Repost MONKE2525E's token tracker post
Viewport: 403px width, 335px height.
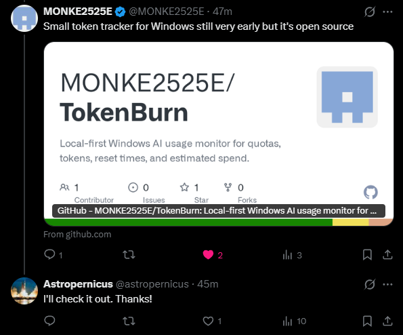coord(129,255)
